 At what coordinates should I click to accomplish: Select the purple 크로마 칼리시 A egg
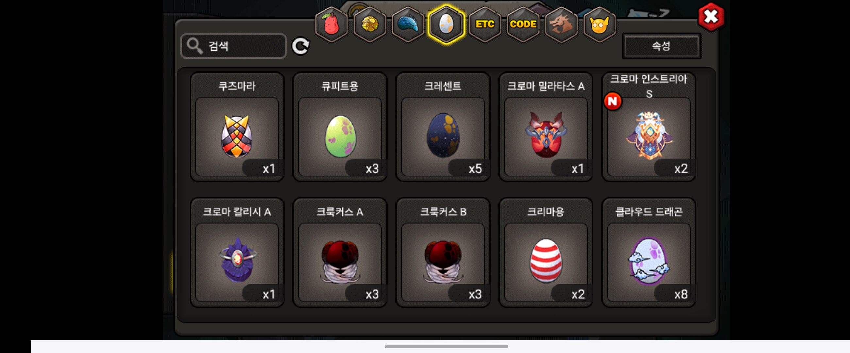pyautogui.click(x=237, y=253)
